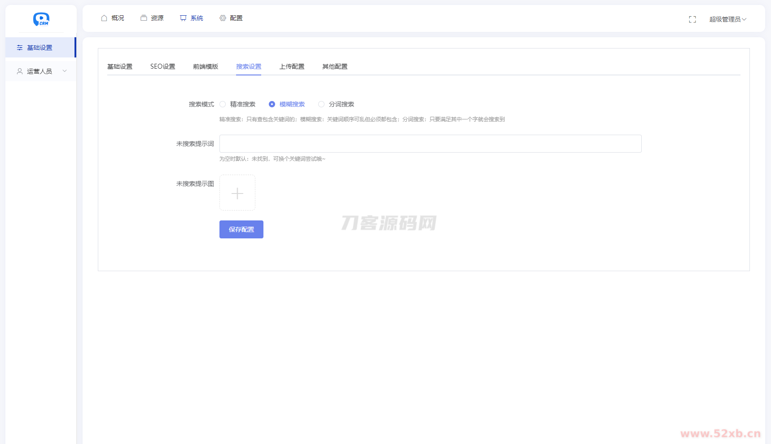Open the 超级管理员 user dropdown

point(727,19)
